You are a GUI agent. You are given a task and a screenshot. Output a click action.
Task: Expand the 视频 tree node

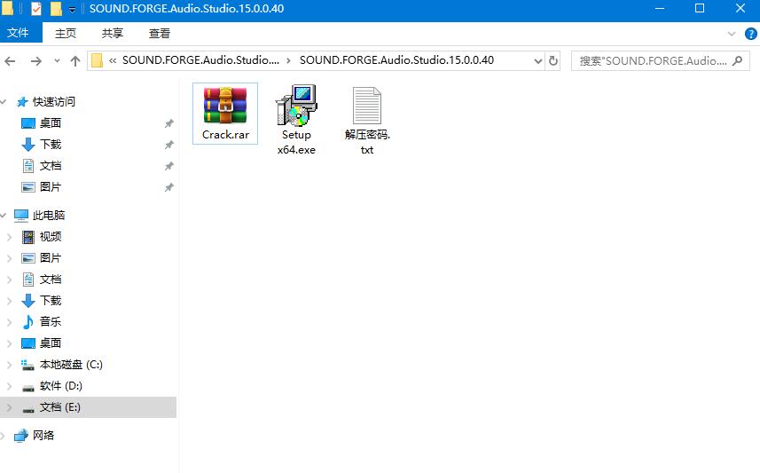(9, 237)
